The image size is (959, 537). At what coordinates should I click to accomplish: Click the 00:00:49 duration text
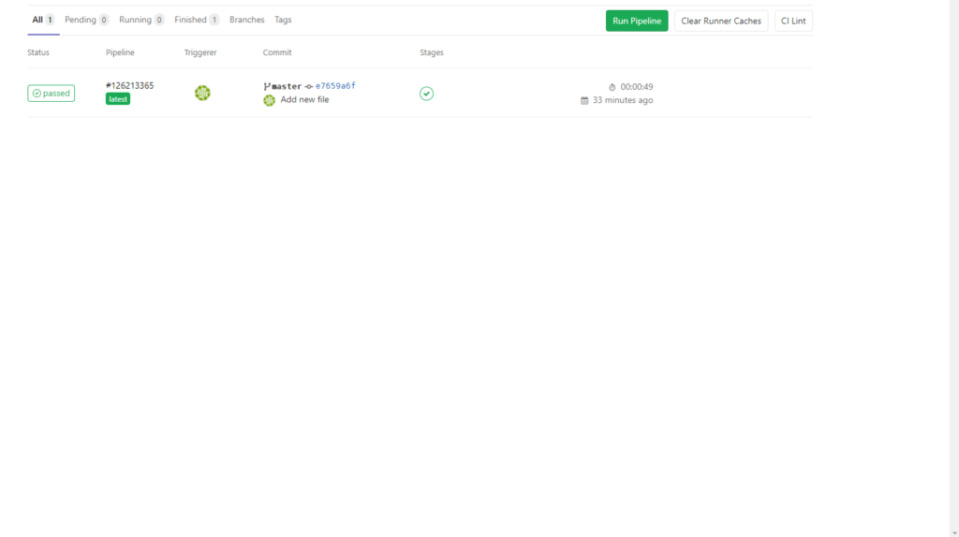(637, 87)
